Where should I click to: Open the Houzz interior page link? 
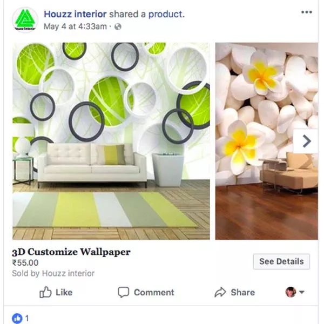coord(75,14)
